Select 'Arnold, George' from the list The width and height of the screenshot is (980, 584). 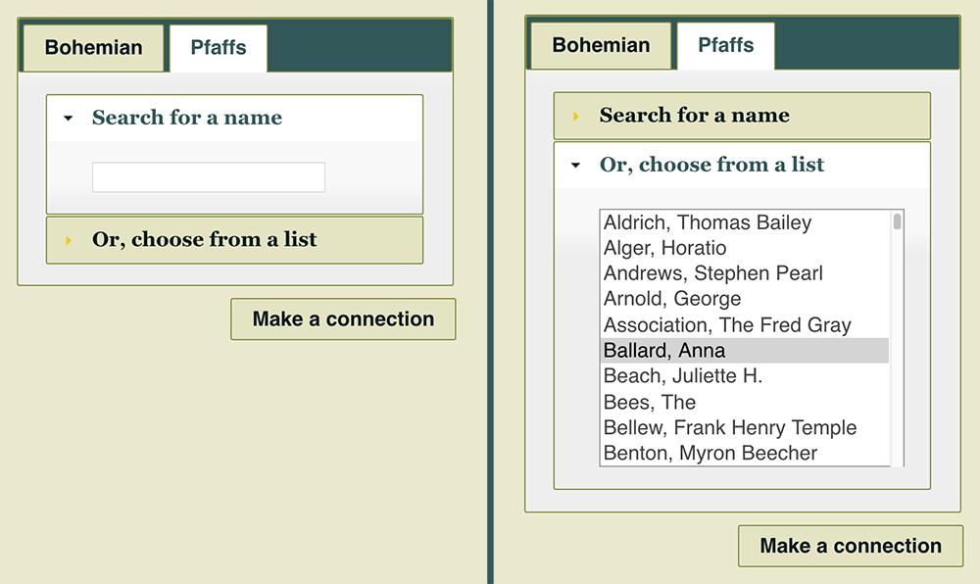point(672,300)
